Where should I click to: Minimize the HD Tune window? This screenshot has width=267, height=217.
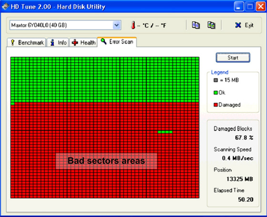click(239, 7)
